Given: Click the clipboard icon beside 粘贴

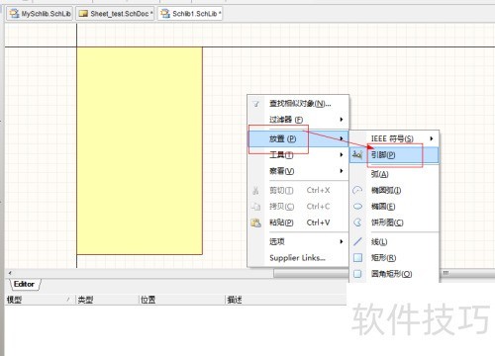Looking at the screenshot, I should pos(255,222).
